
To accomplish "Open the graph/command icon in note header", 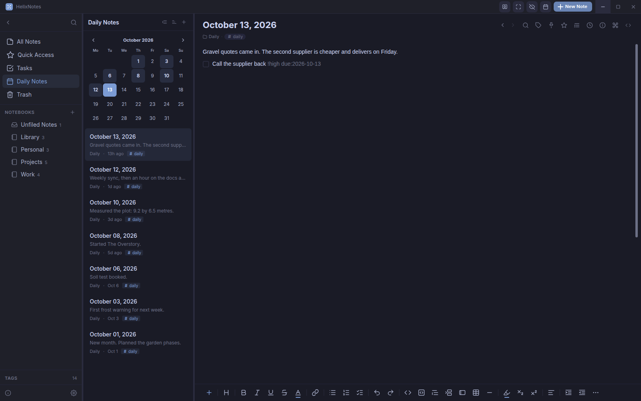I will point(615,25).
